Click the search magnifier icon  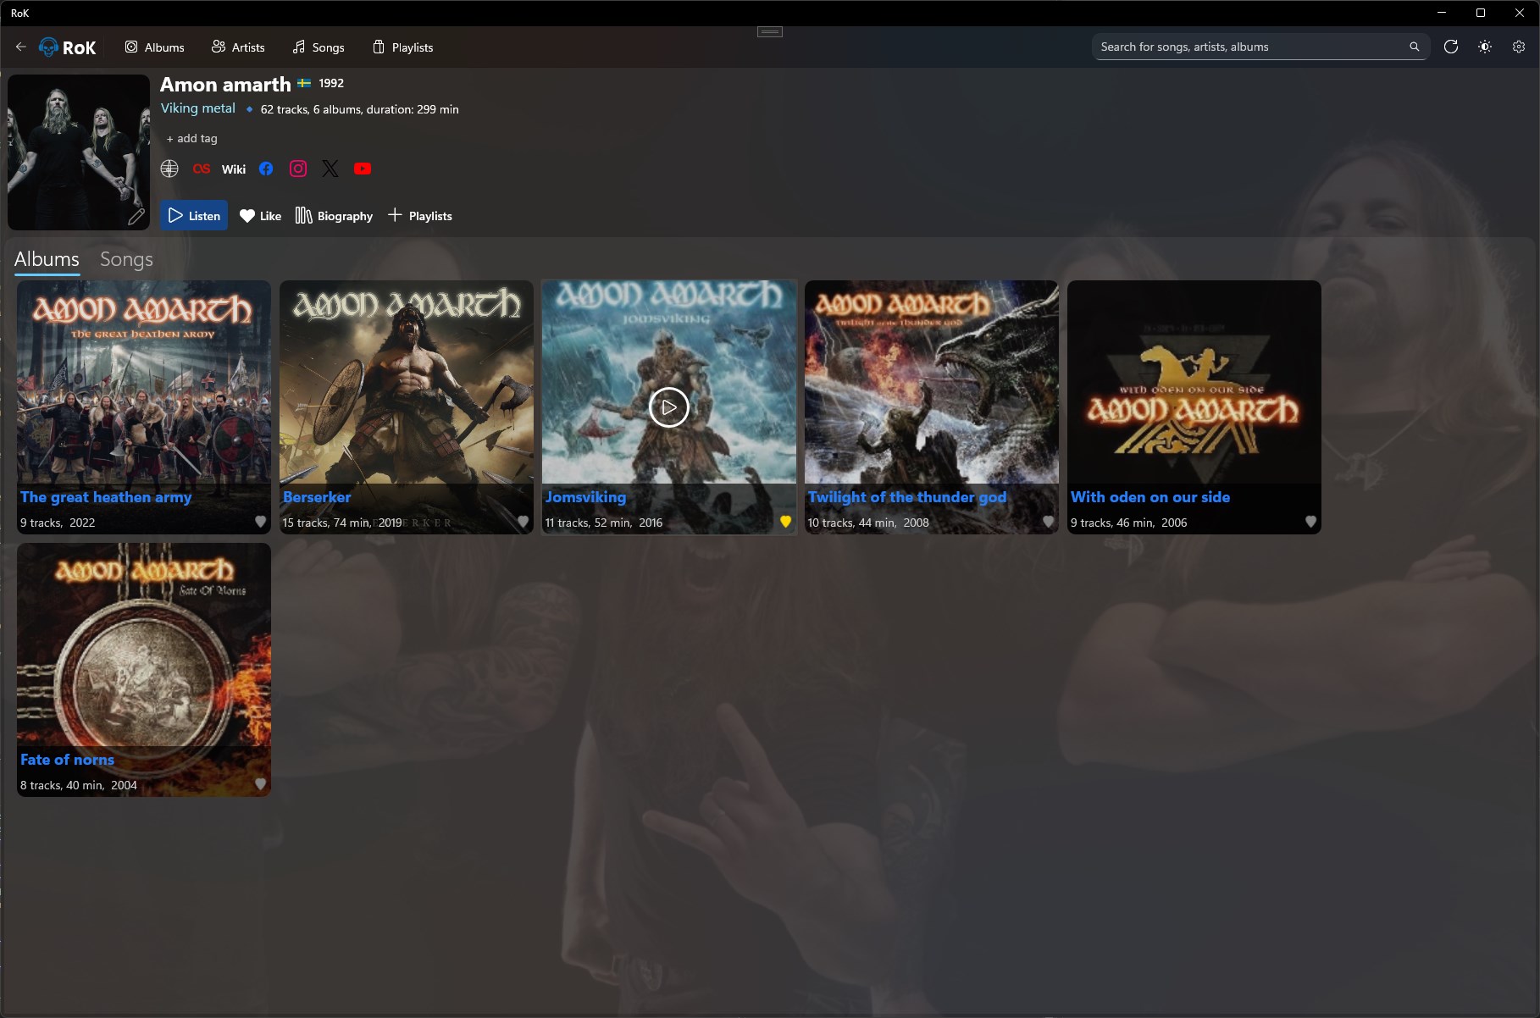(1414, 47)
